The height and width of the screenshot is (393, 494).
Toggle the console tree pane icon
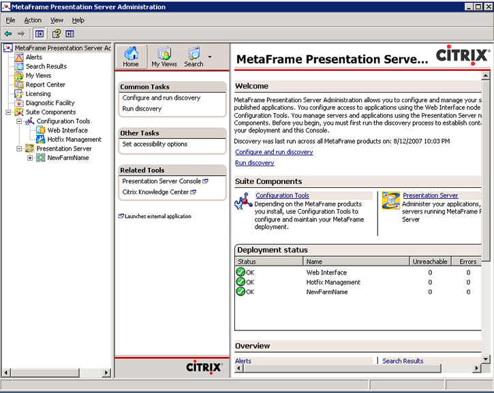click(40, 33)
